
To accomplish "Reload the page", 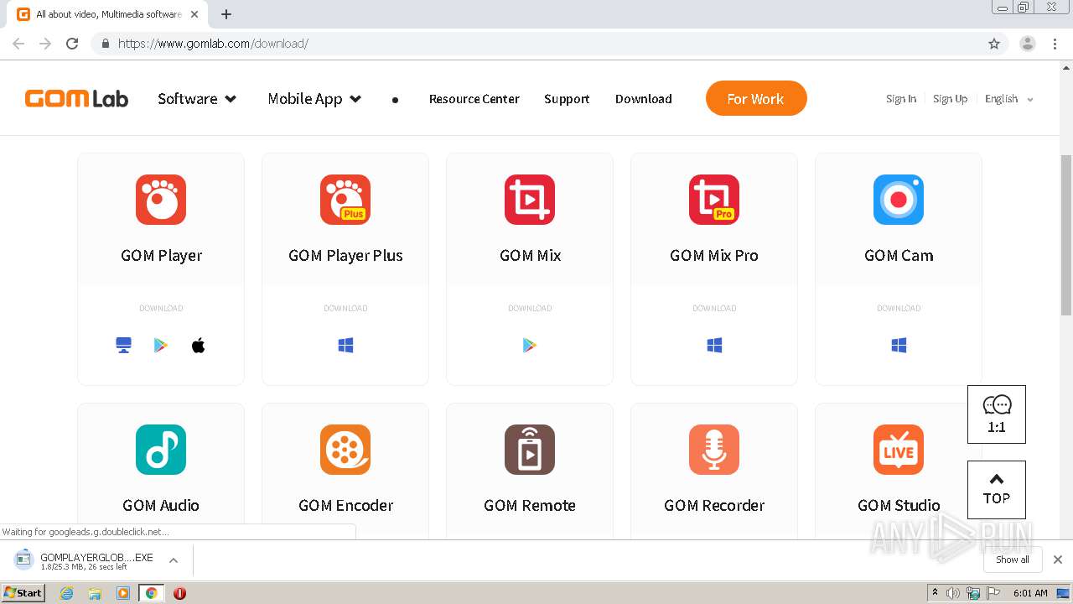I will [x=72, y=44].
